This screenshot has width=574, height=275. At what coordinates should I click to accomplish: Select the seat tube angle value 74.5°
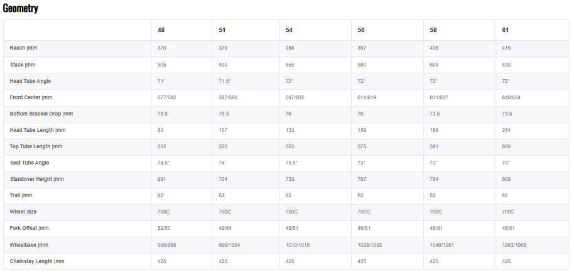coord(165,163)
